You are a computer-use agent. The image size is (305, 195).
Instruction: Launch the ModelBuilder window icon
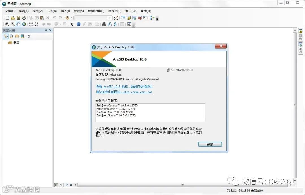[152, 18]
